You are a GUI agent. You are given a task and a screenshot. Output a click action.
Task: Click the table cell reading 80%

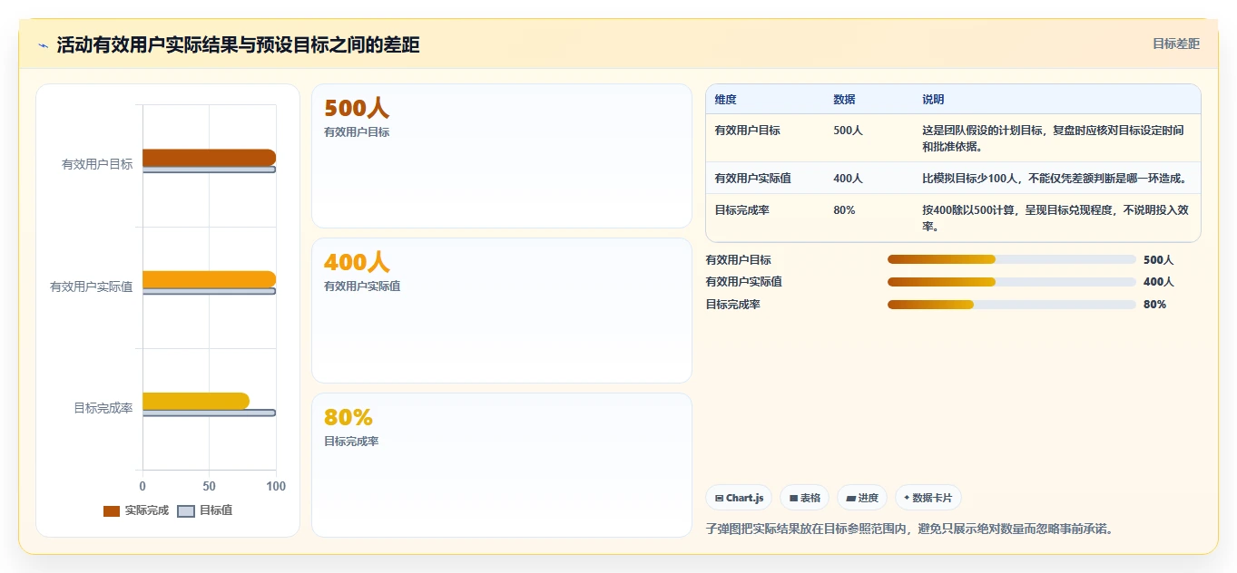pyautogui.click(x=844, y=210)
